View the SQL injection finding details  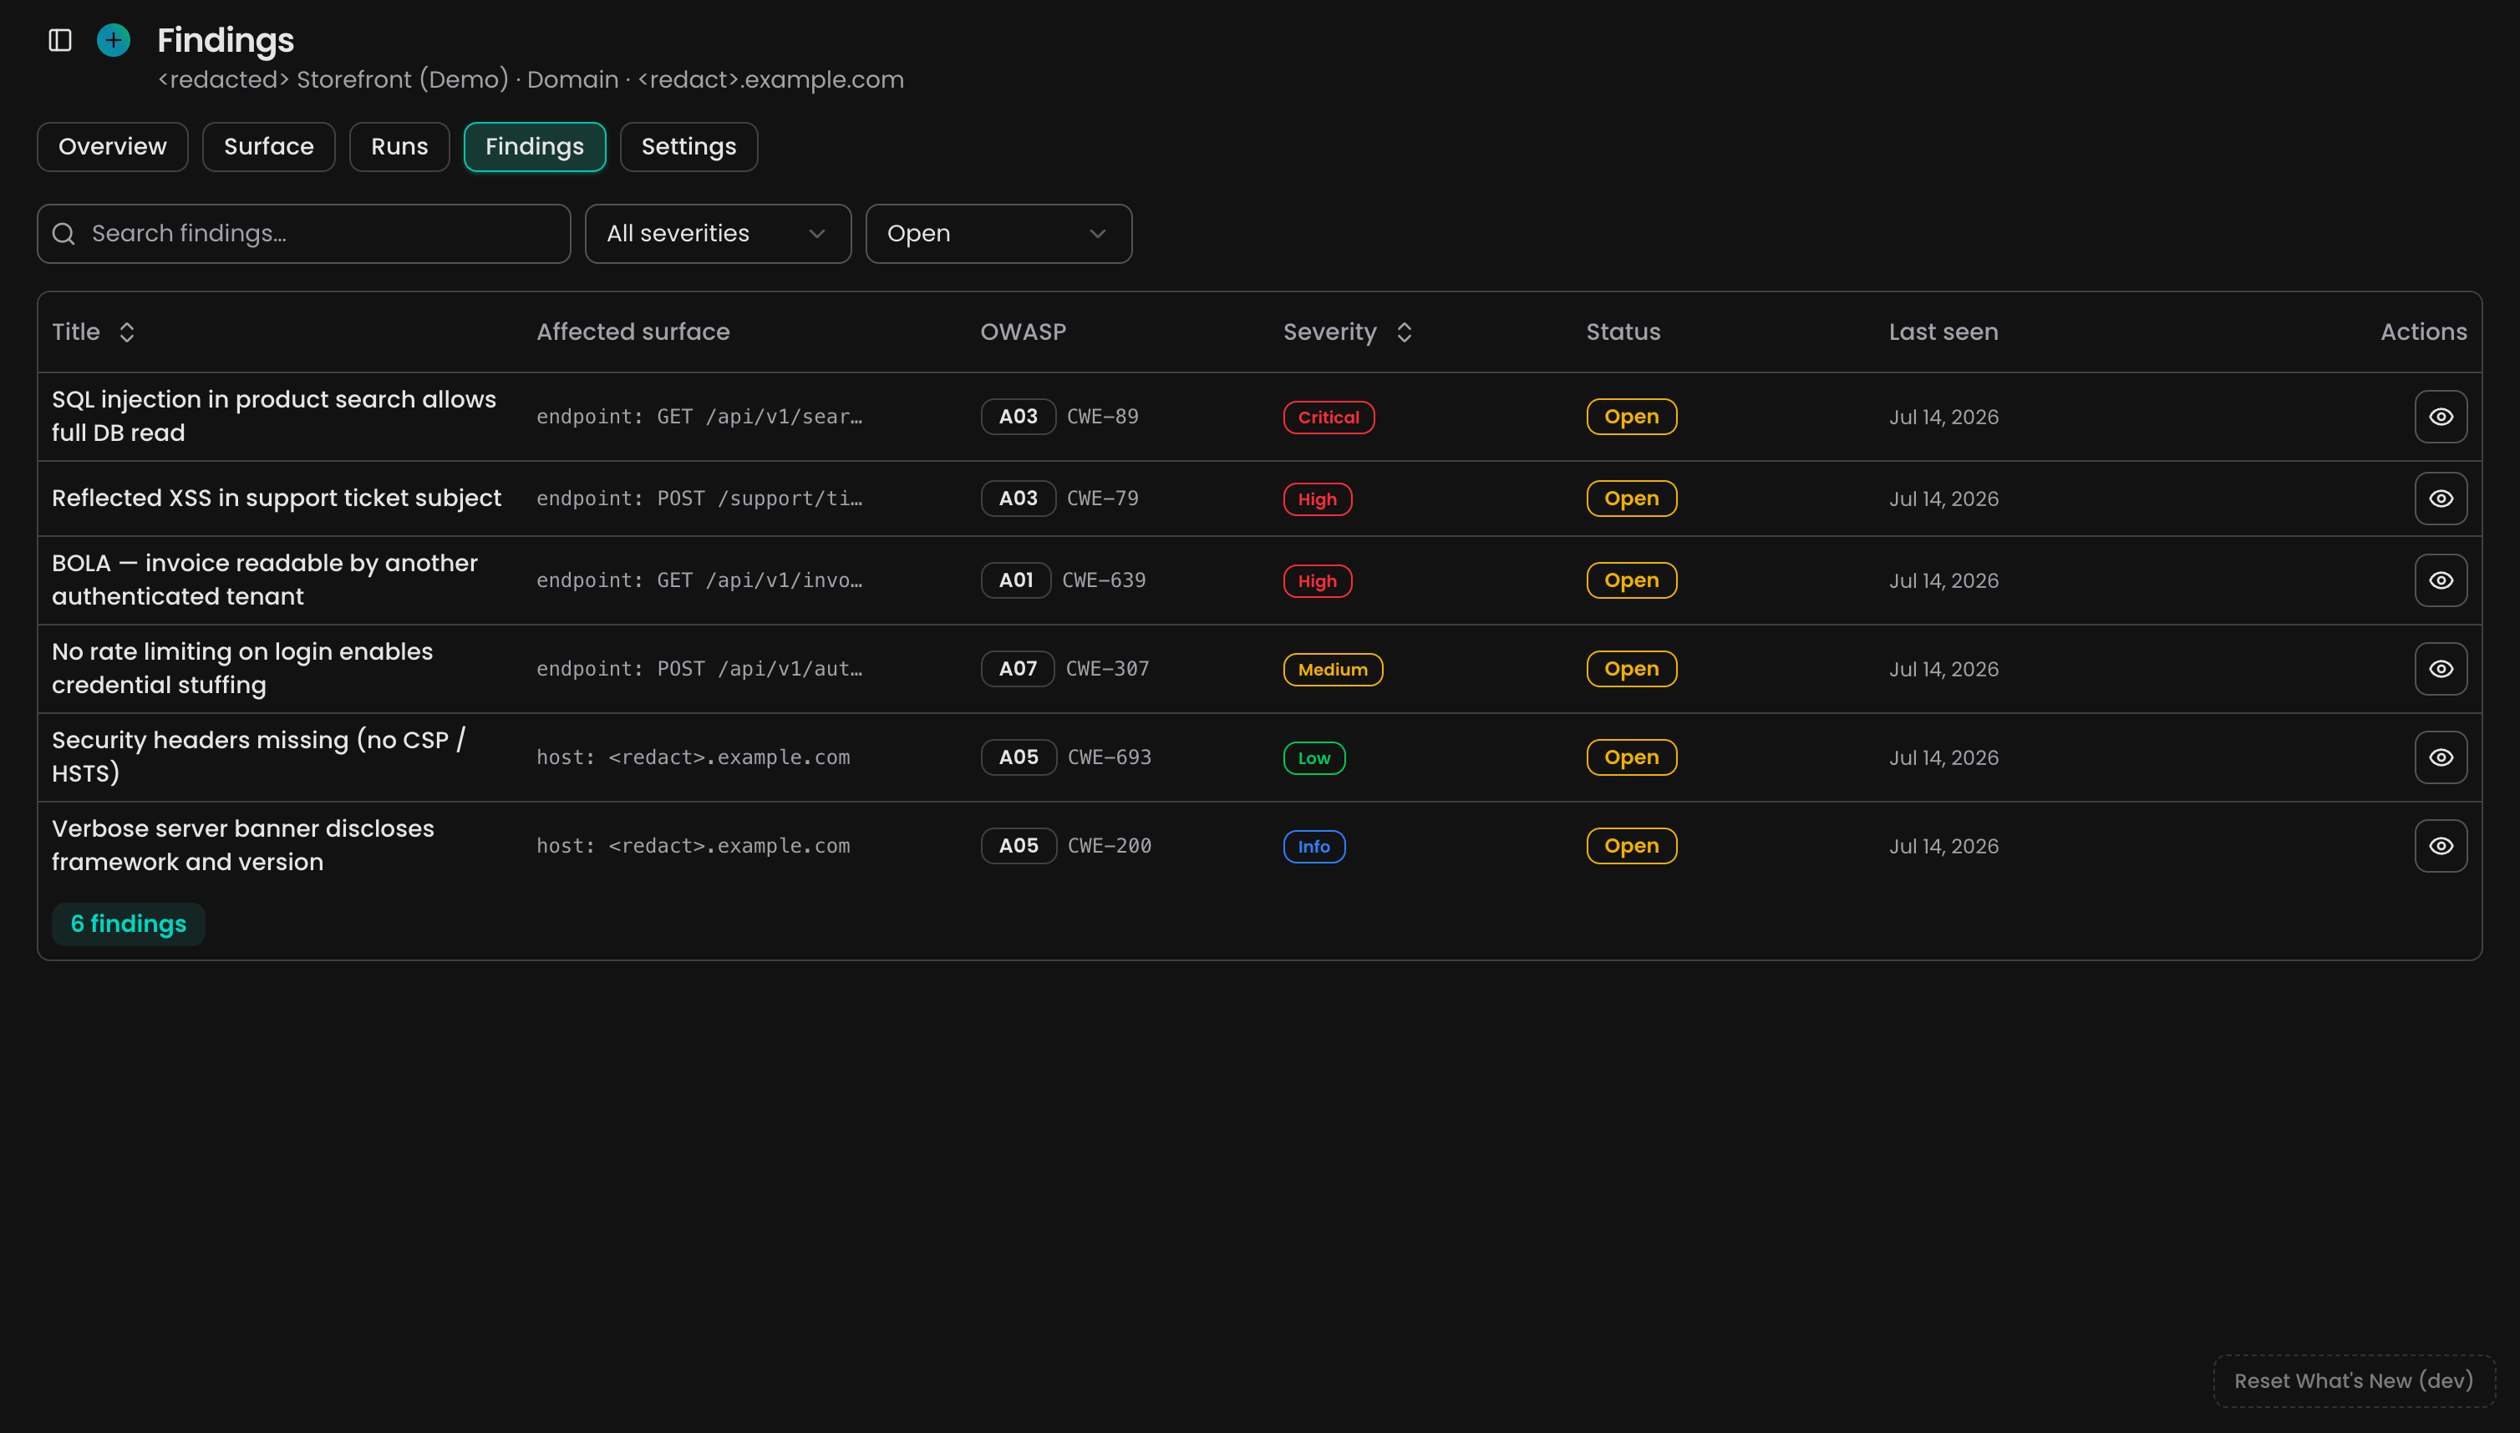tap(2441, 417)
